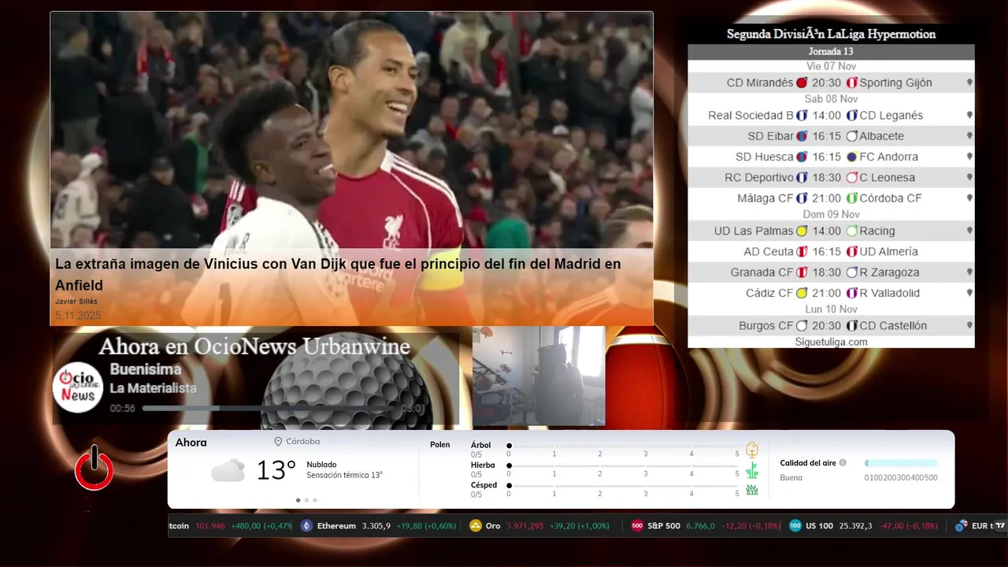Click S&P 500 6.766,0 ticker entry
The width and height of the screenshot is (1008, 567).
pyautogui.click(x=706, y=526)
